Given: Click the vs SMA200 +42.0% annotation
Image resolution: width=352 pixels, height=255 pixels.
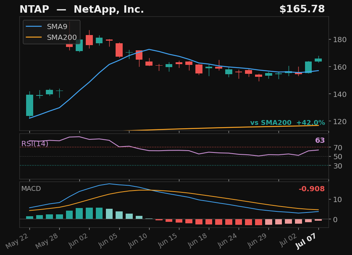Looking at the screenshot, I should pyautogui.click(x=287, y=123).
